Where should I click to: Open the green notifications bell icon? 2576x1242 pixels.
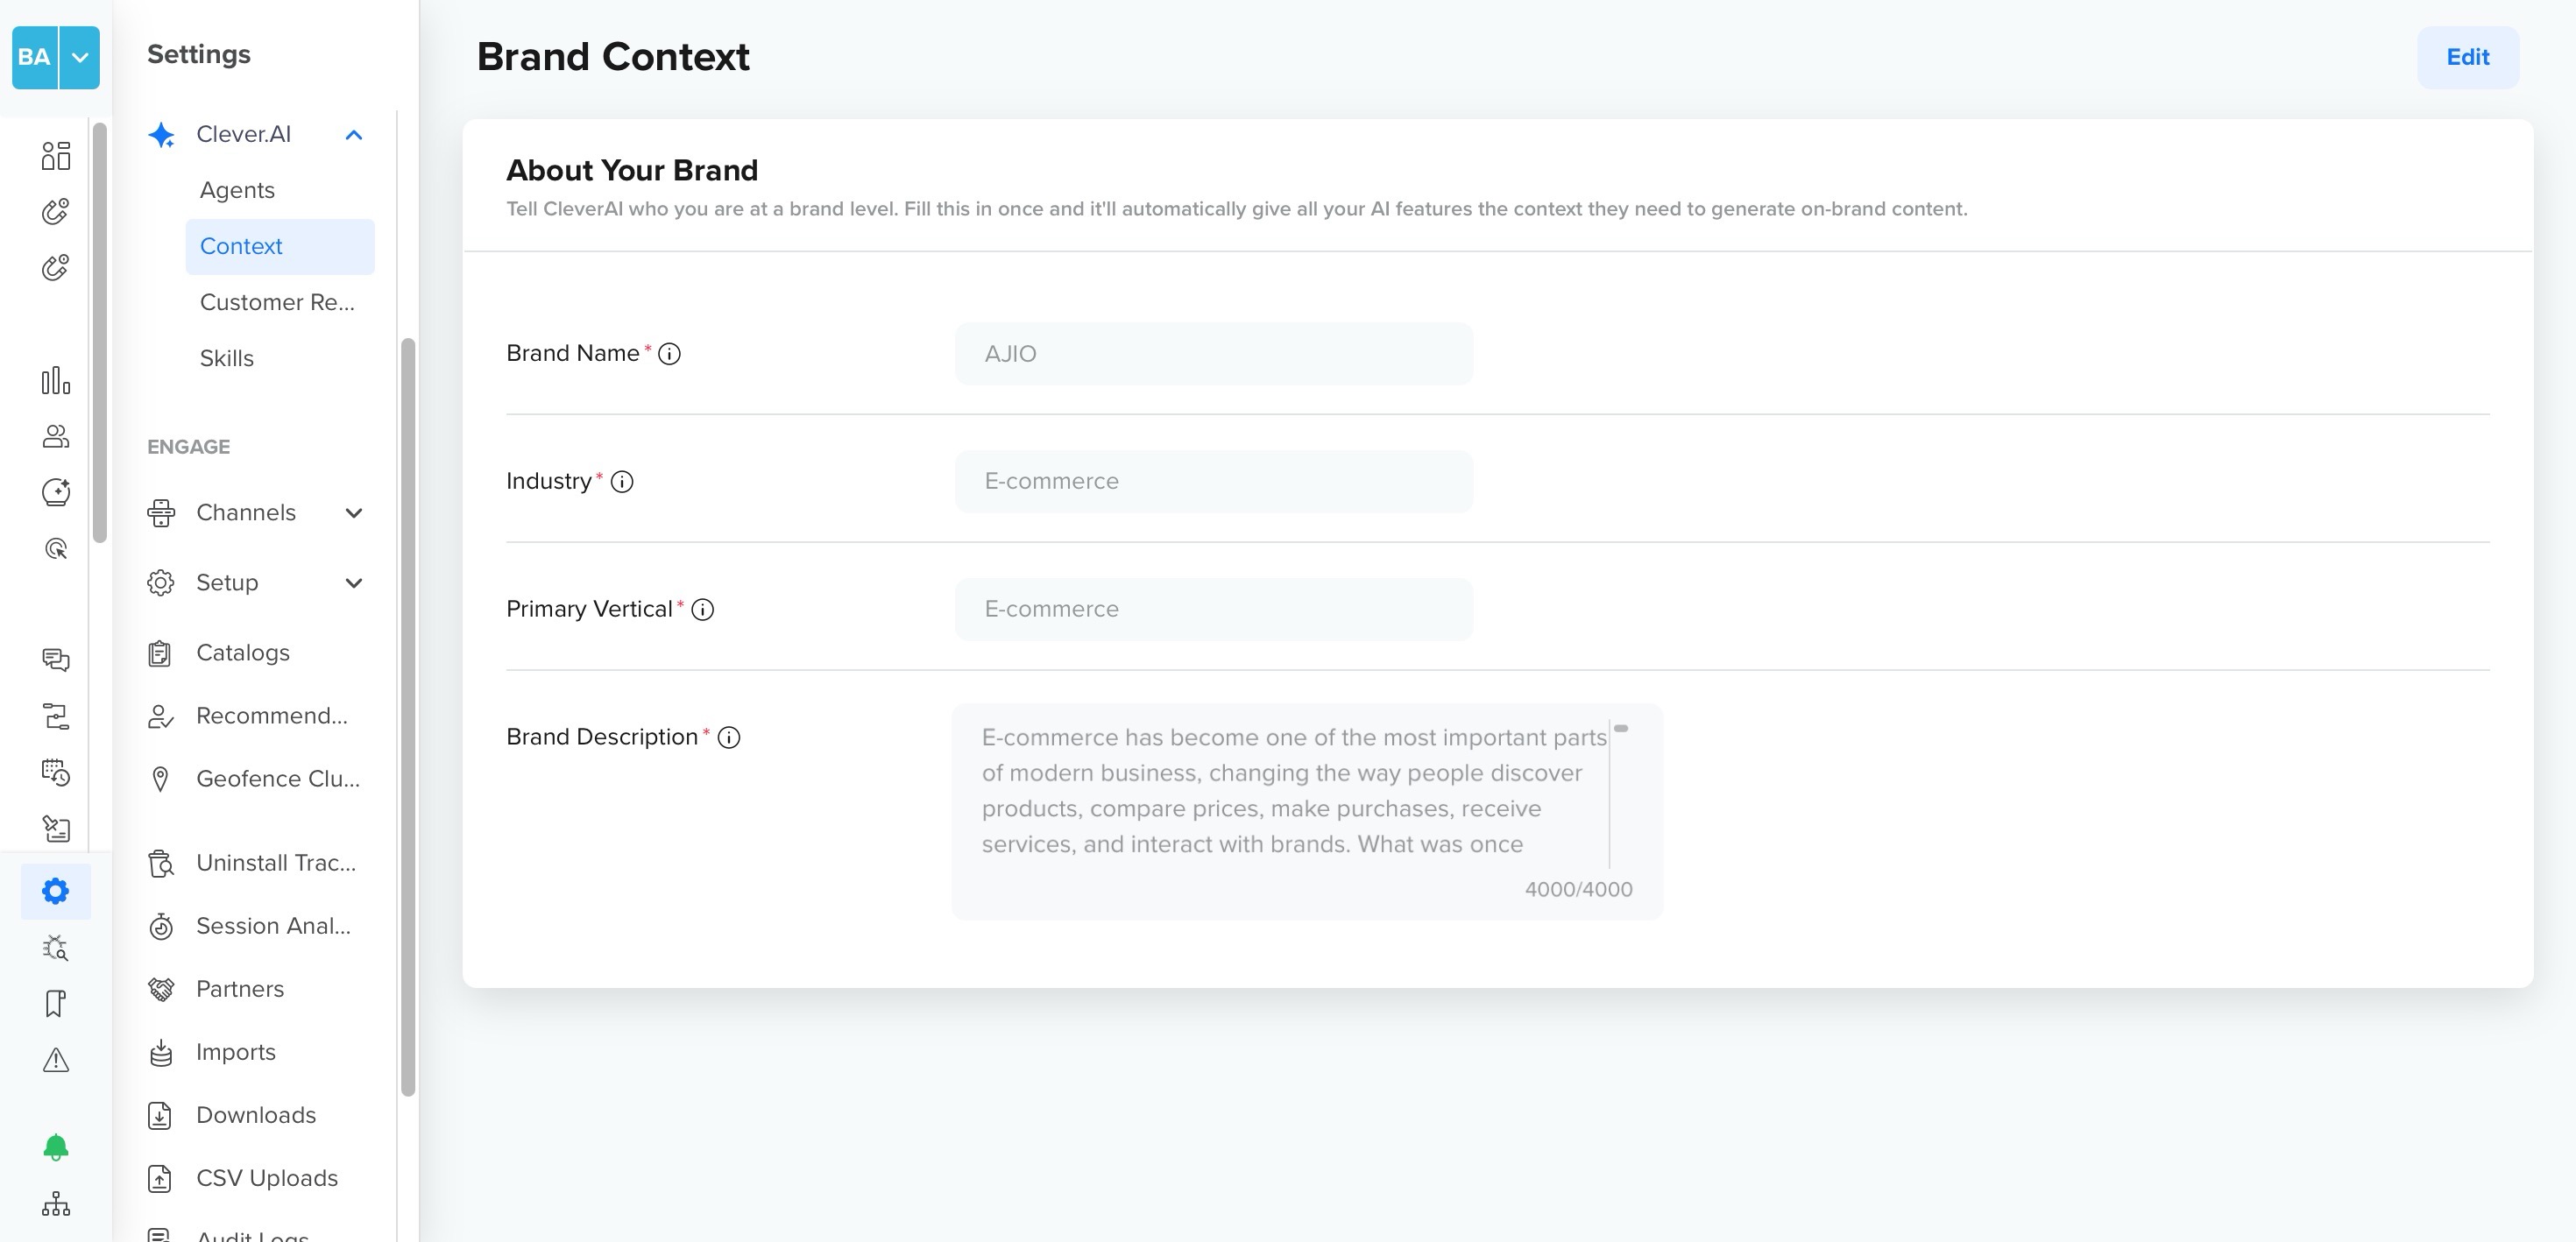56,1147
